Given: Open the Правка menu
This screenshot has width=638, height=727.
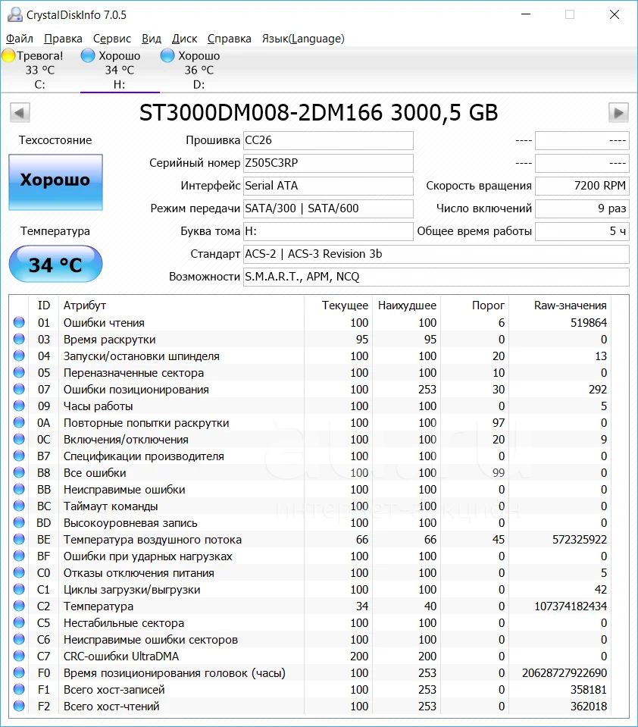Looking at the screenshot, I should [x=63, y=39].
